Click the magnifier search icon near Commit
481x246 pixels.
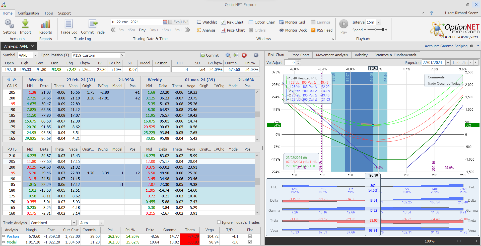[228, 55]
